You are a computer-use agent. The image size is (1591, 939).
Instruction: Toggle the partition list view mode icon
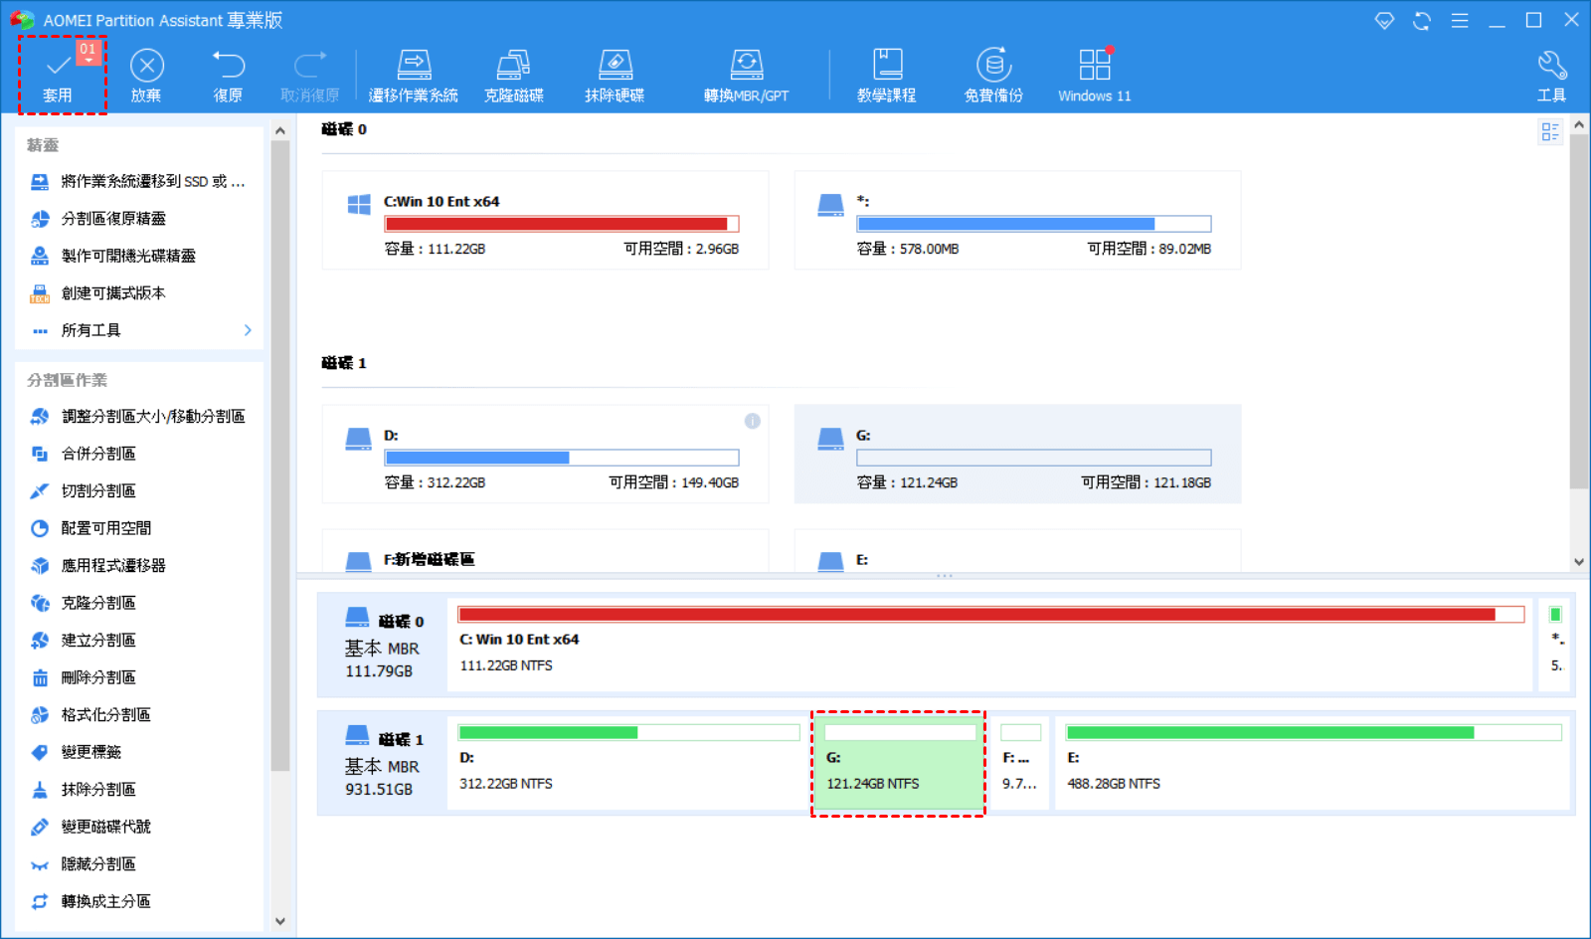point(1549,131)
